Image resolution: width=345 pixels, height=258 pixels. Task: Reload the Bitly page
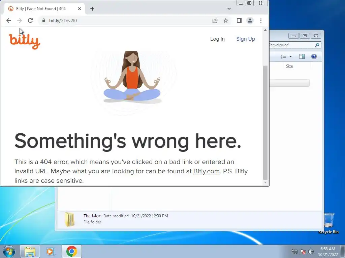tap(30, 20)
